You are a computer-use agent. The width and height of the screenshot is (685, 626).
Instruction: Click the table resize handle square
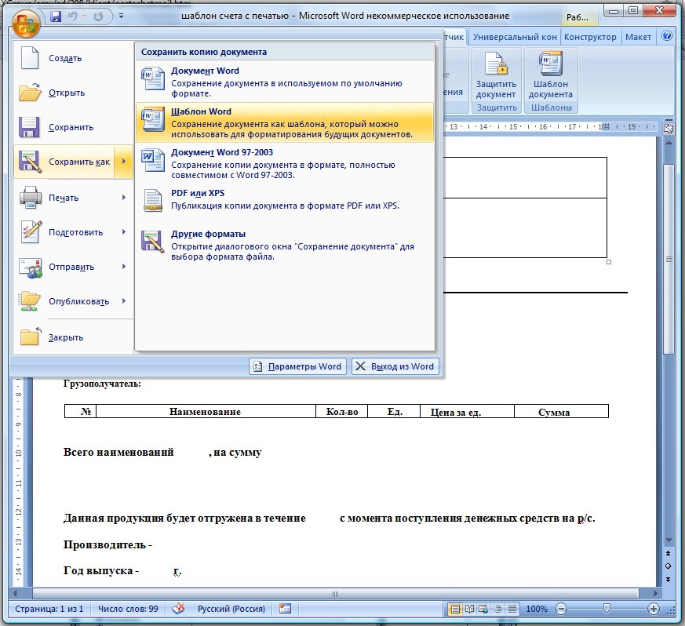tap(609, 262)
